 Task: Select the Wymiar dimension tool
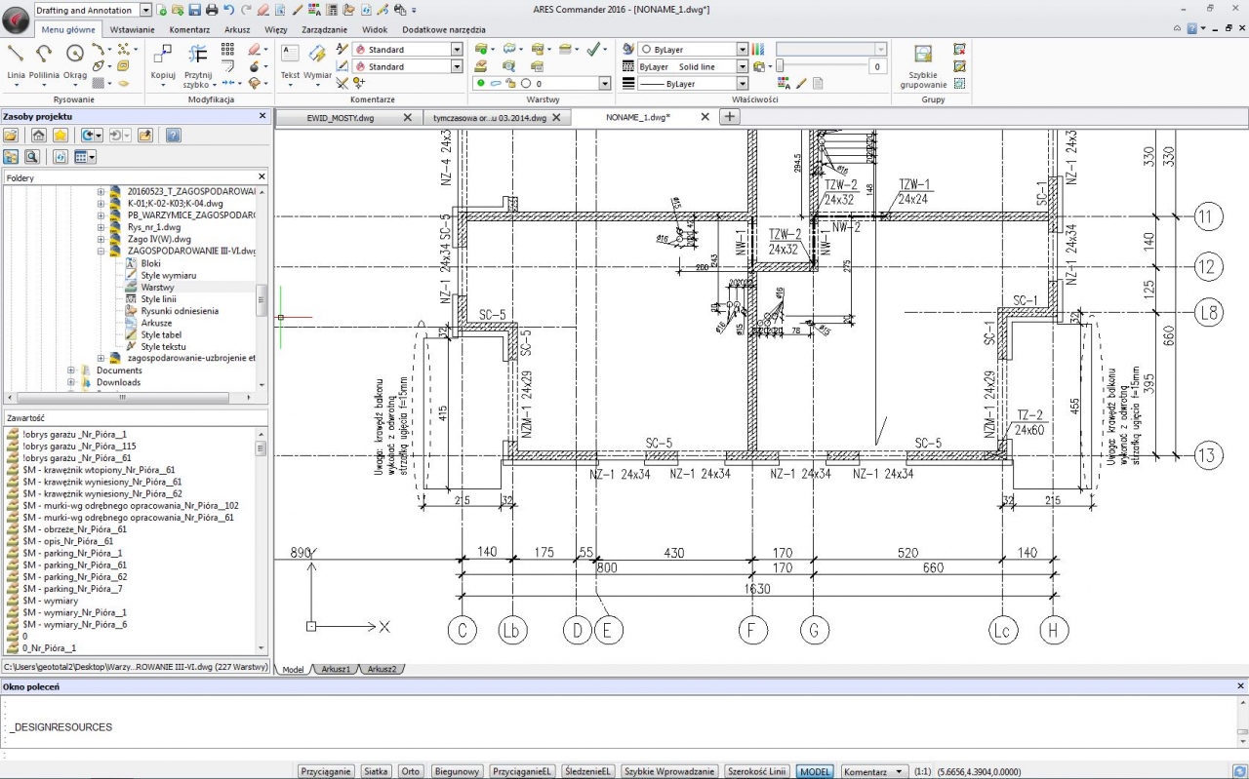318,57
